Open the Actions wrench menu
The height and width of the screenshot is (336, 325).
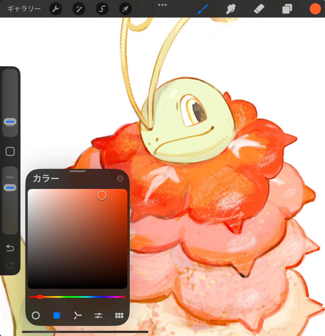[56, 9]
